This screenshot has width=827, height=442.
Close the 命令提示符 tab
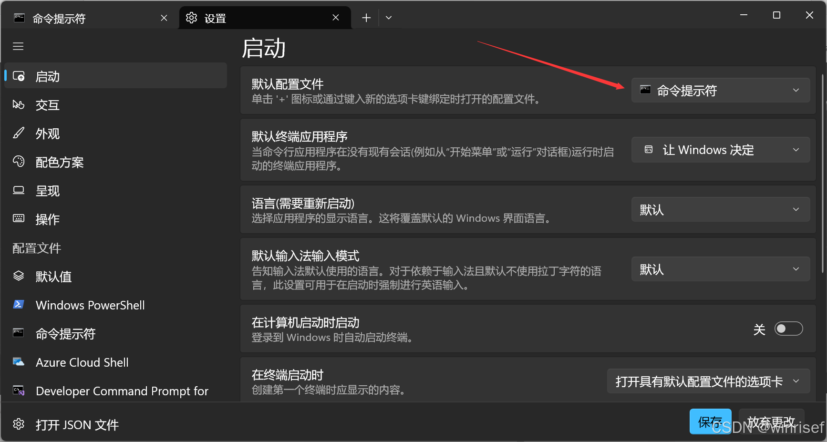pos(164,18)
